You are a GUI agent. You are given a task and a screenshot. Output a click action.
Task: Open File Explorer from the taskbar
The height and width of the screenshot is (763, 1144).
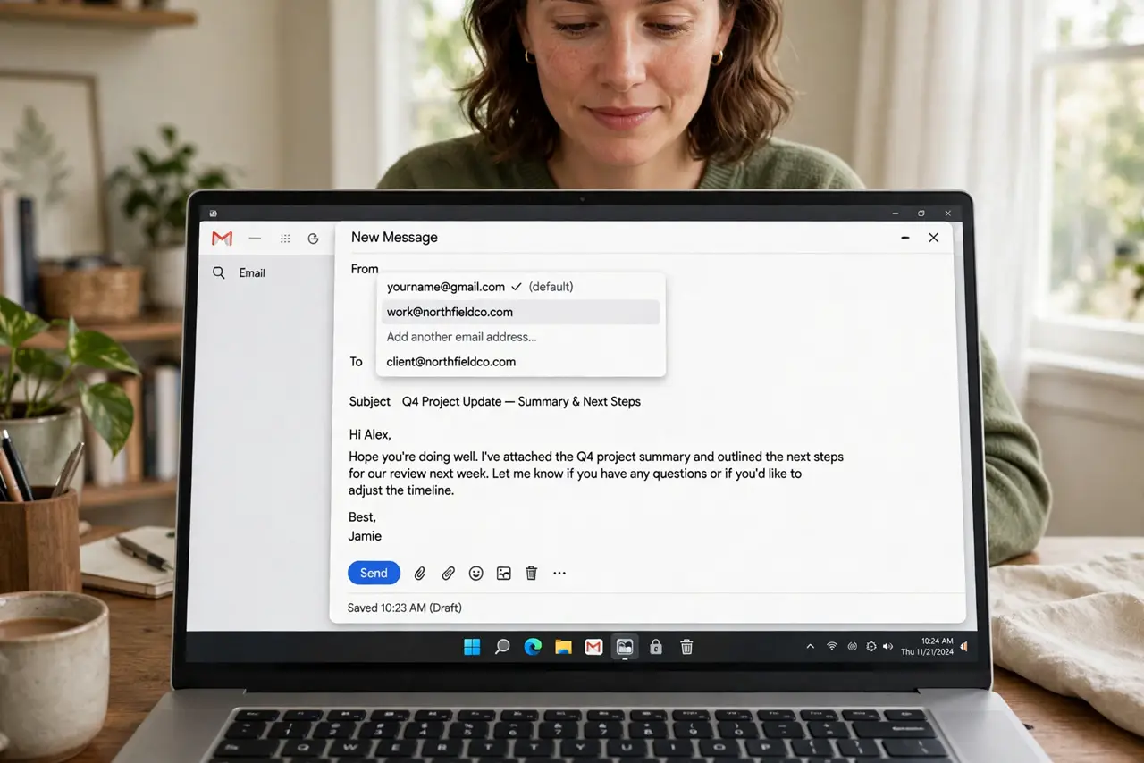point(563,647)
